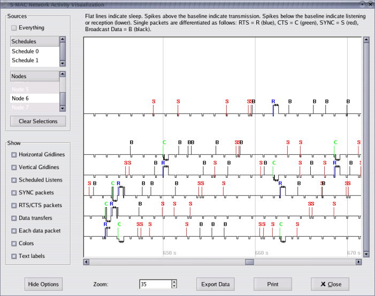This screenshot has height=296, width=375.
Task: Click the Export Data button
Action: 216,284
